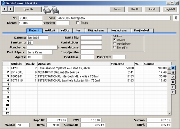Viewport: 180px width, 129px height.
Task: Click the Apraksts column header
Action: click(x=74, y=64)
